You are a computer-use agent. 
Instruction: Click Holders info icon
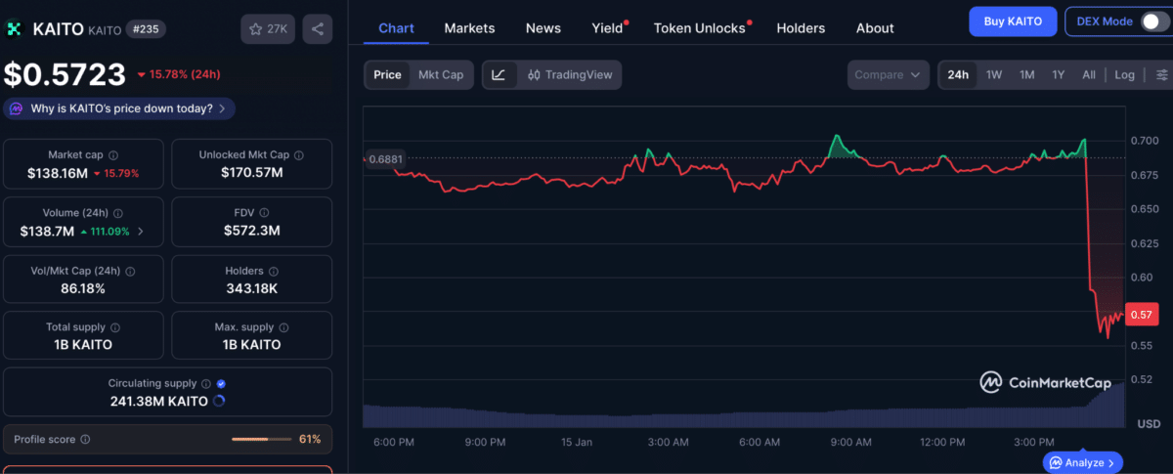tap(274, 271)
